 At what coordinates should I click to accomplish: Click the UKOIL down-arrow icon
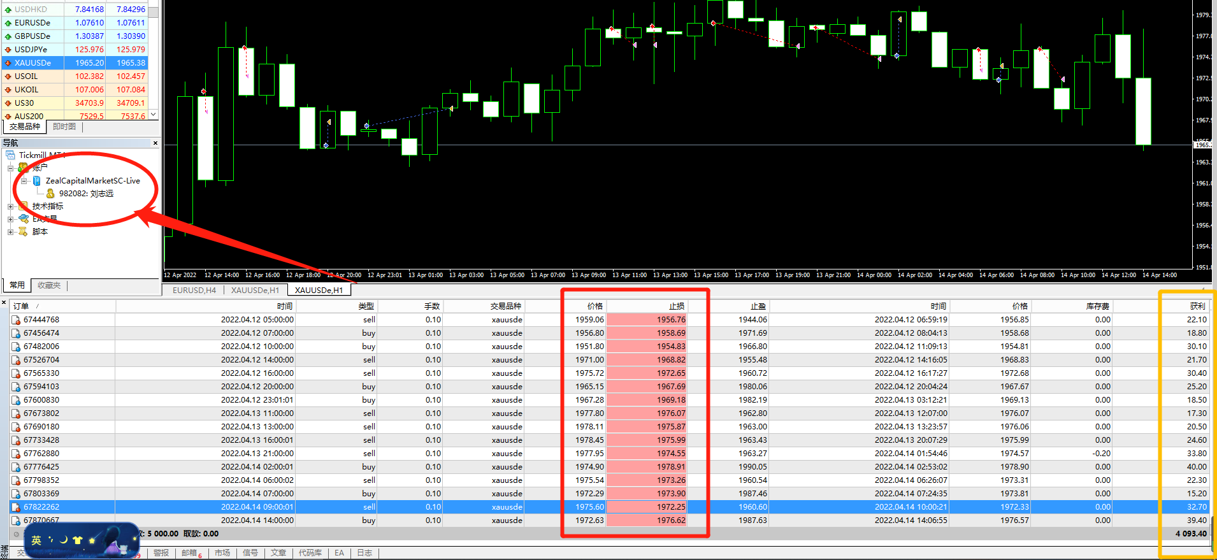[x=8, y=90]
